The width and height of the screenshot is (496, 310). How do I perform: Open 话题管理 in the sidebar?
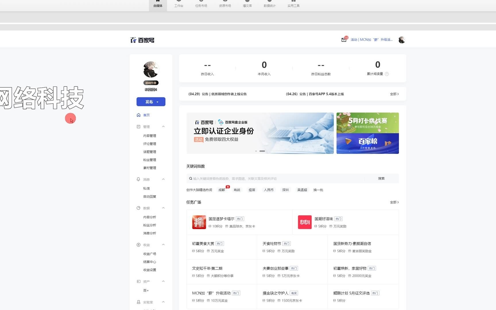click(150, 152)
